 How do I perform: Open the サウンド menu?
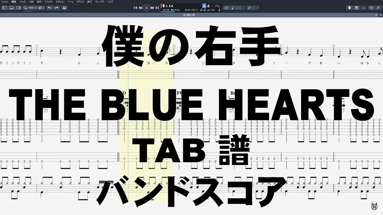click(80, 2)
